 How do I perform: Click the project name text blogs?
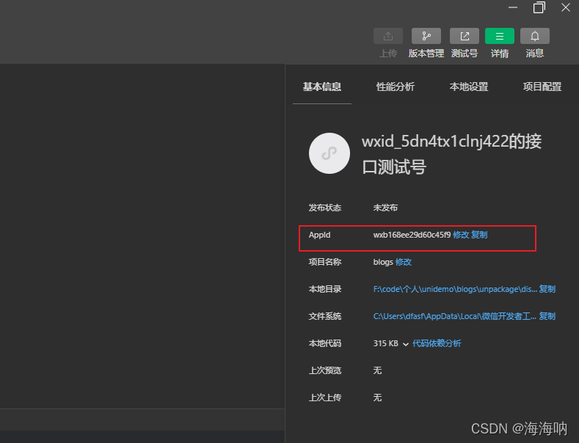click(x=383, y=262)
